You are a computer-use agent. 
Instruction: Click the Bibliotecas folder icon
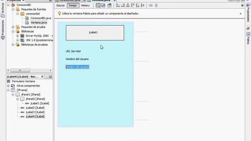pyautogui.click(x=18, y=31)
